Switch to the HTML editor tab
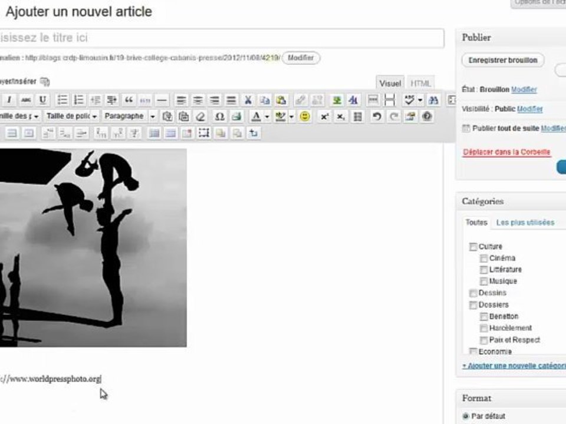 point(420,83)
